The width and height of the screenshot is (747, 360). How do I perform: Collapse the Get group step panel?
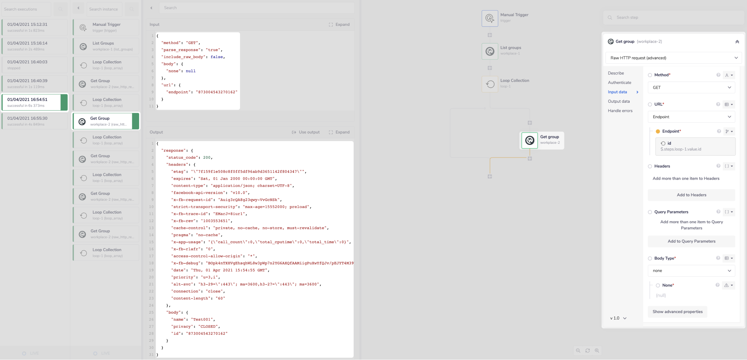(x=737, y=41)
